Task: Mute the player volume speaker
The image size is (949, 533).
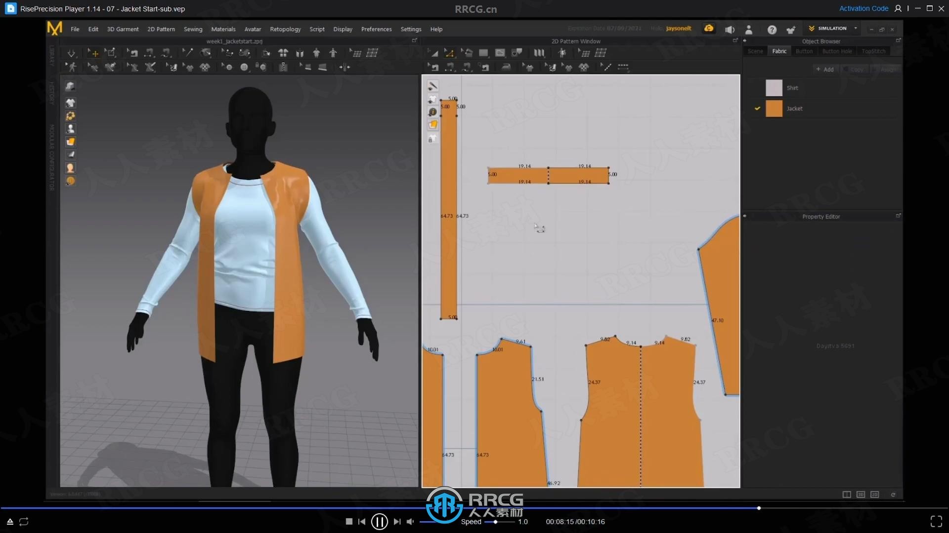Action: 410,522
